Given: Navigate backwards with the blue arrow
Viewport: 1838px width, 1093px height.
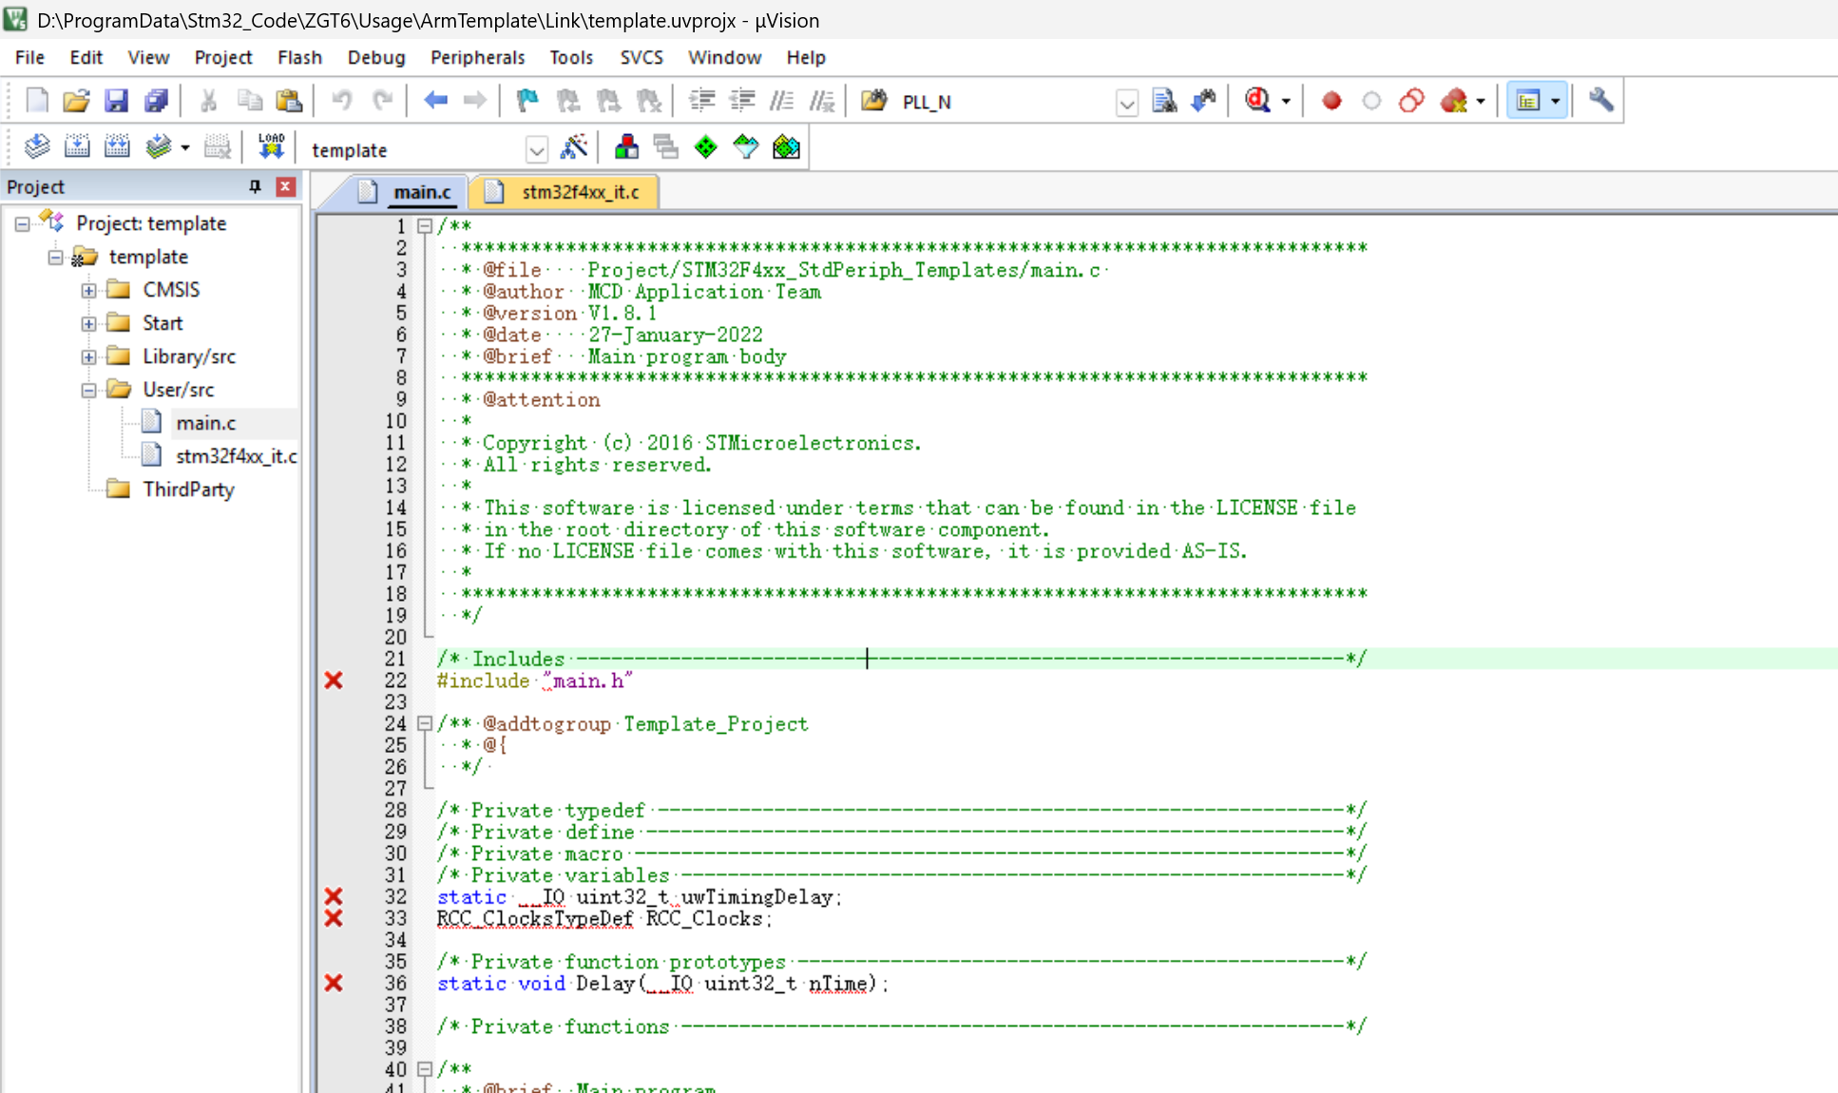Looking at the screenshot, I should (435, 101).
